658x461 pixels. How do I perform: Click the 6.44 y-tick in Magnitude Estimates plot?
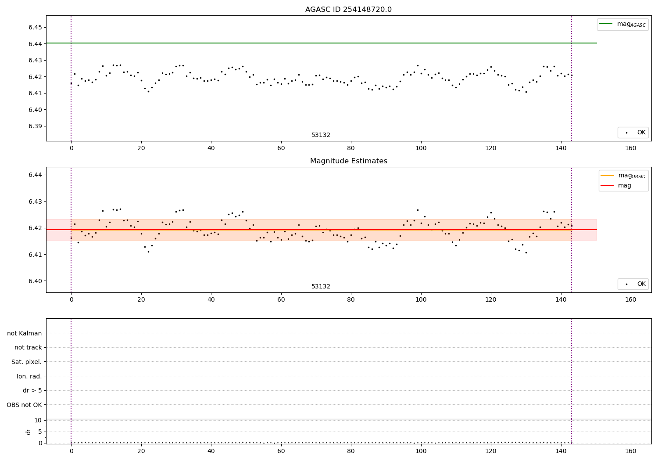[35, 175]
